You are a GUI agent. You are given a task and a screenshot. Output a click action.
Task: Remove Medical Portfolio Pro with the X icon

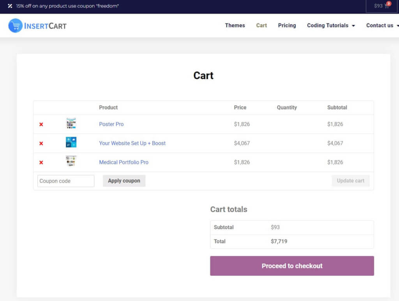pos(41,162)
